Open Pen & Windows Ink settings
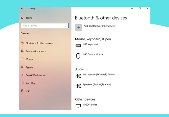 pyautogui.click(x=36, y=75)
